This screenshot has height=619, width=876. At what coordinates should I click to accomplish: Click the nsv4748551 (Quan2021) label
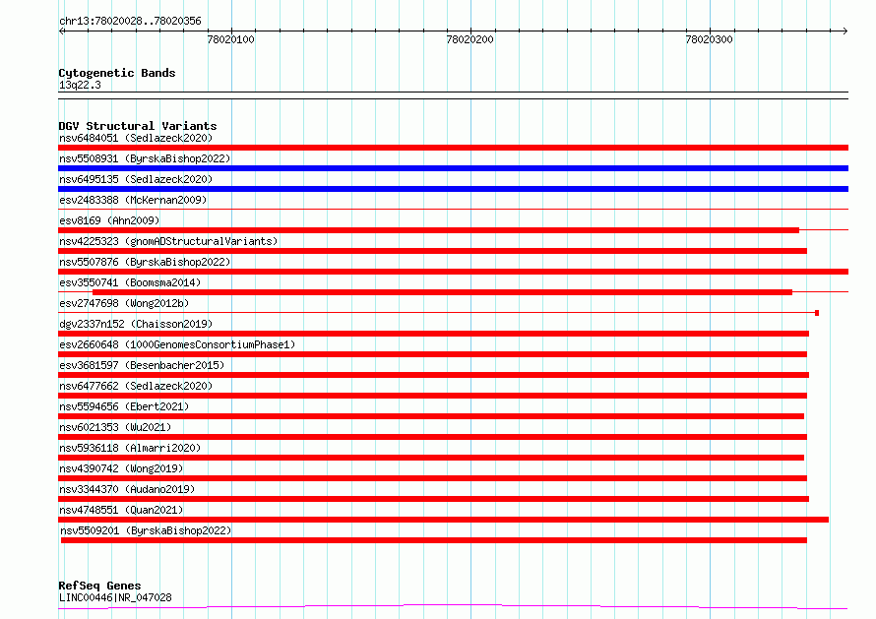[121, 510]
